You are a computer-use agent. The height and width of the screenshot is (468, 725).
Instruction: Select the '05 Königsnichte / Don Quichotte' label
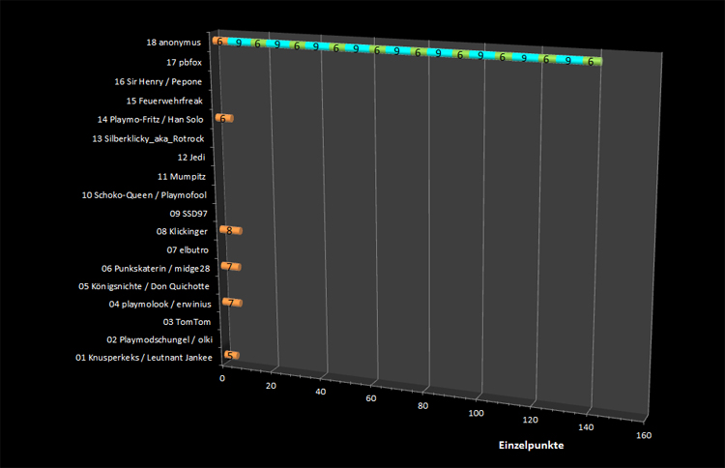tap(142, 286)
